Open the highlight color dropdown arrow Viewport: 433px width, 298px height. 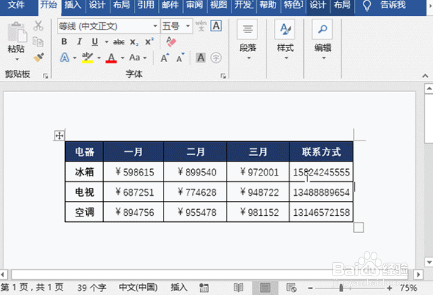click(99, 58)
